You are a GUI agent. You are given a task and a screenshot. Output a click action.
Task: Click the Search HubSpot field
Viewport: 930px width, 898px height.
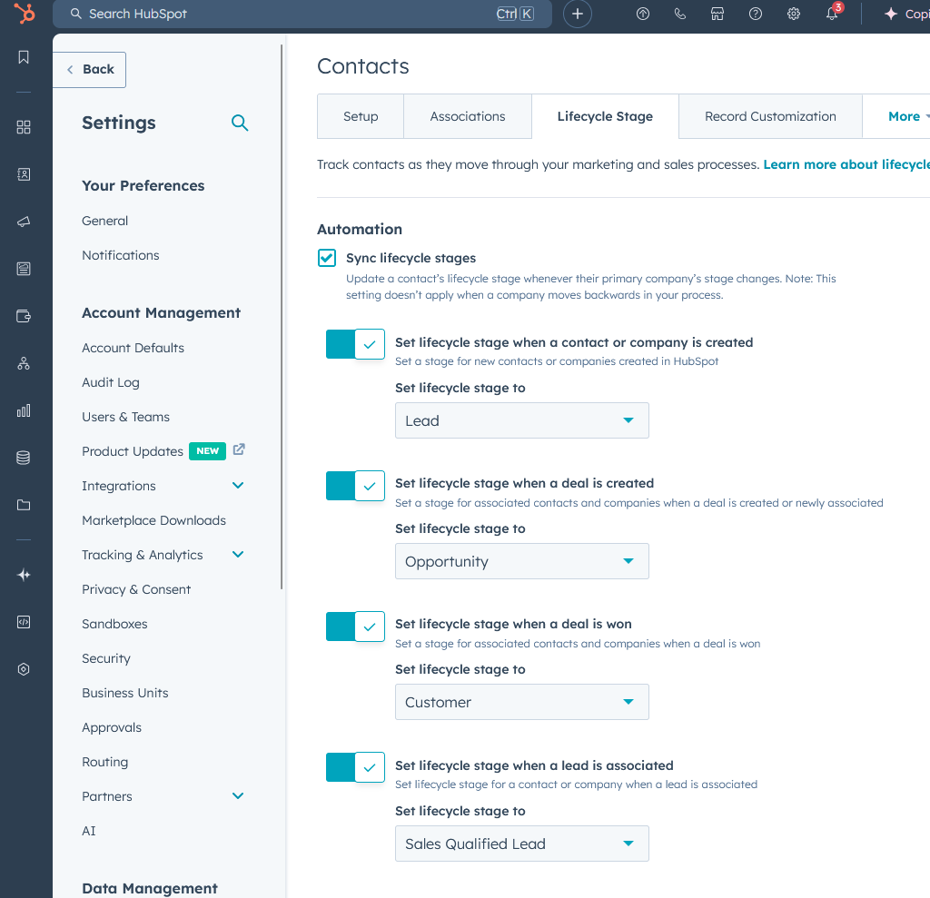point(272,14)
